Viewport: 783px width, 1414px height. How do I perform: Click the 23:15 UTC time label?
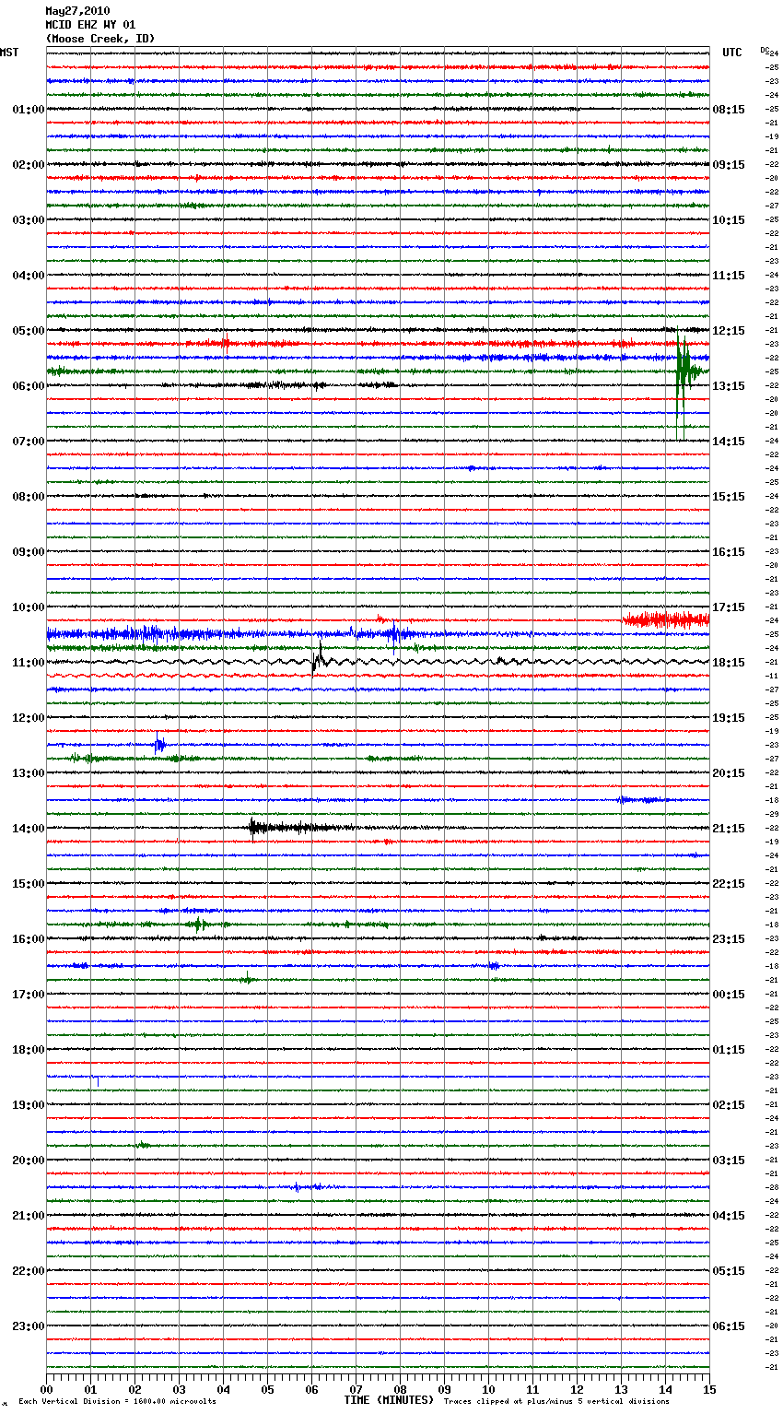(729, 939)
